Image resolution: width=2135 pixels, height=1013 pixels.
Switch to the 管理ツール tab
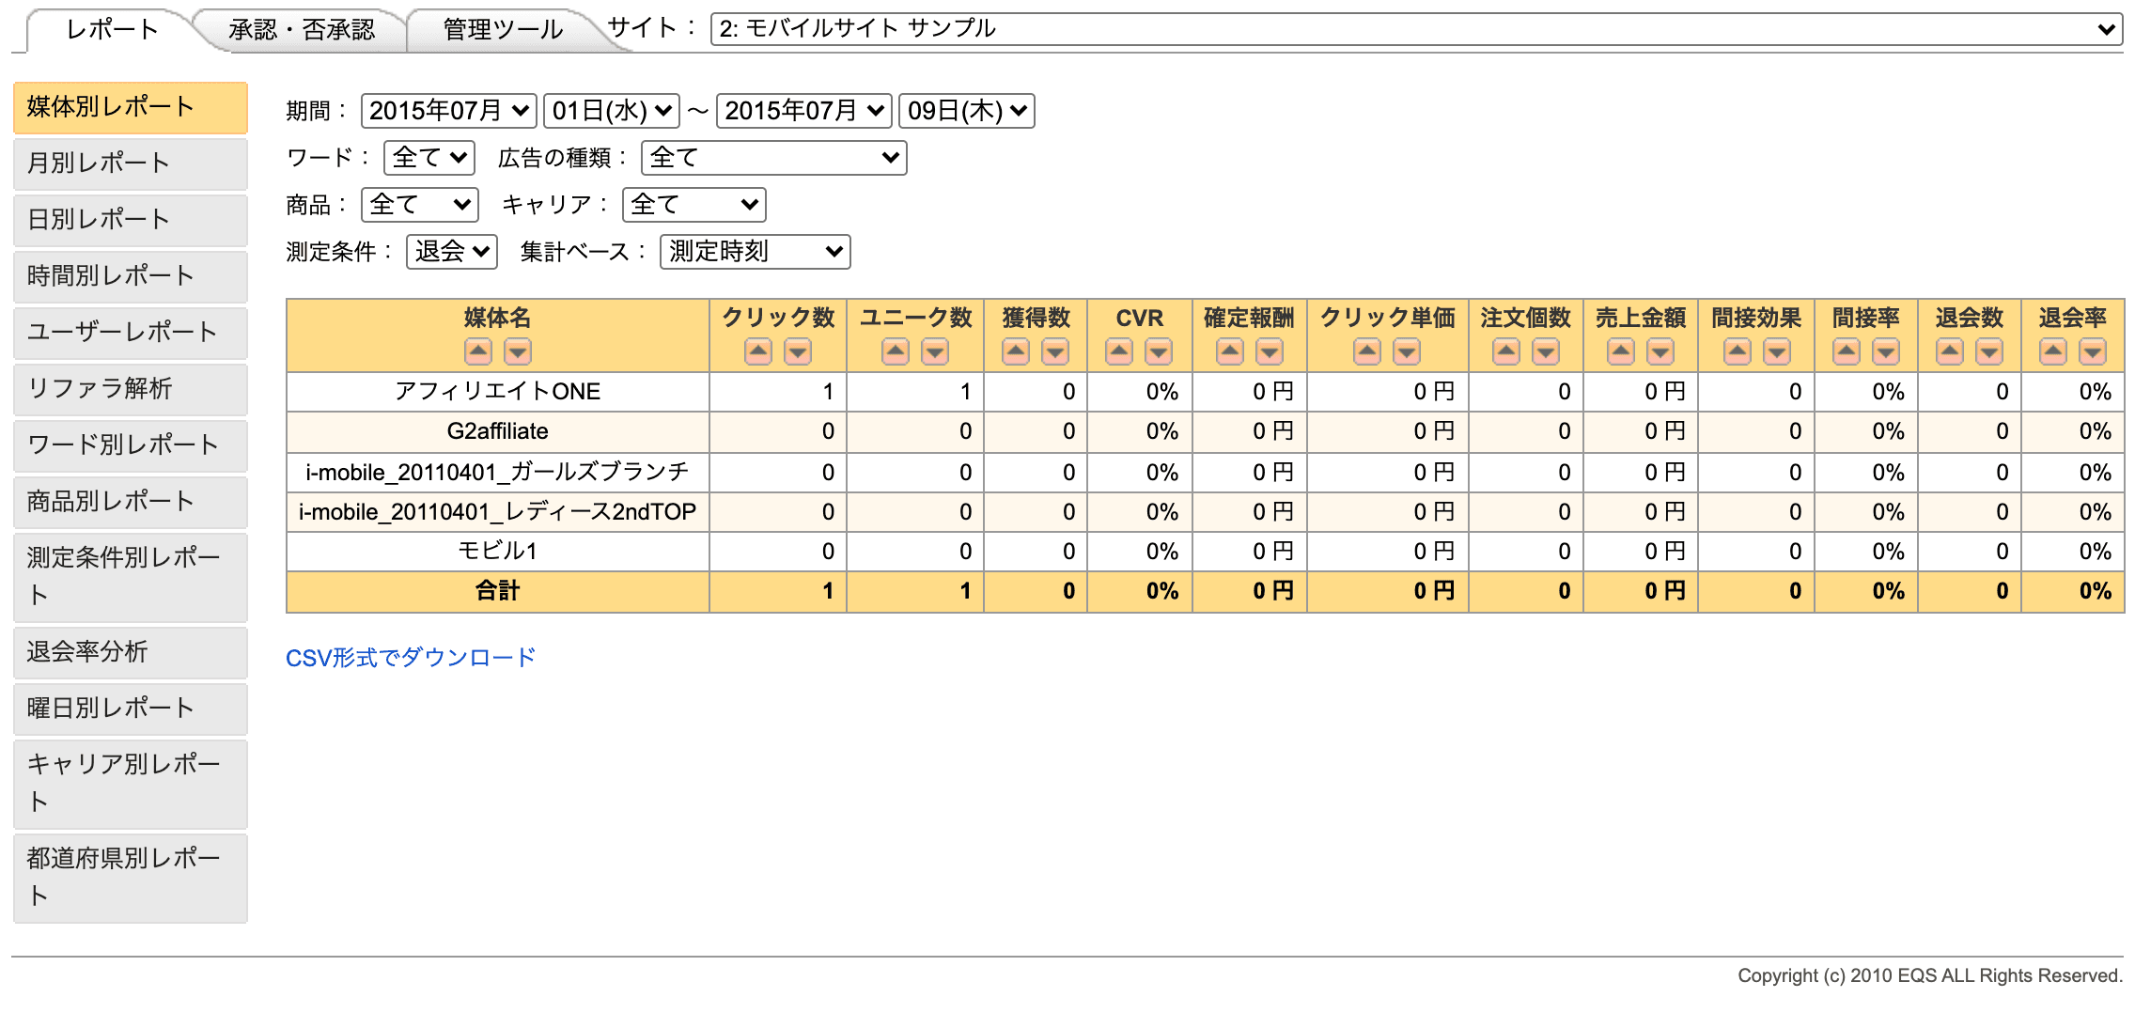[503, 30]
